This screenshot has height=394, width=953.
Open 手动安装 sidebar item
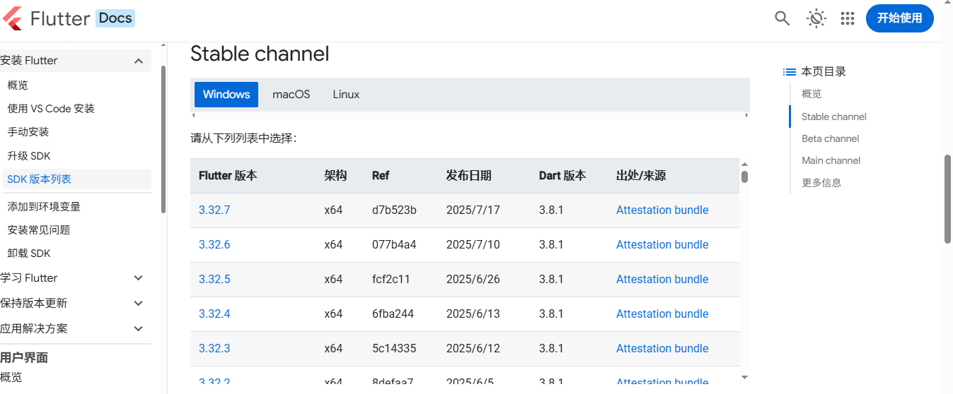tap(28, 132)
